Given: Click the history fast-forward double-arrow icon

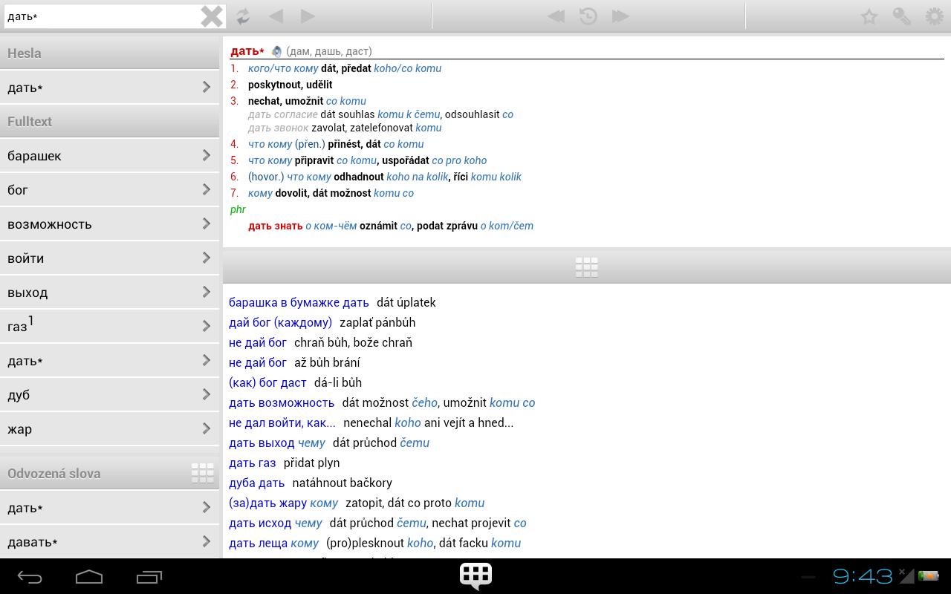Looking at the screenshot, I should tap(620, 16).
